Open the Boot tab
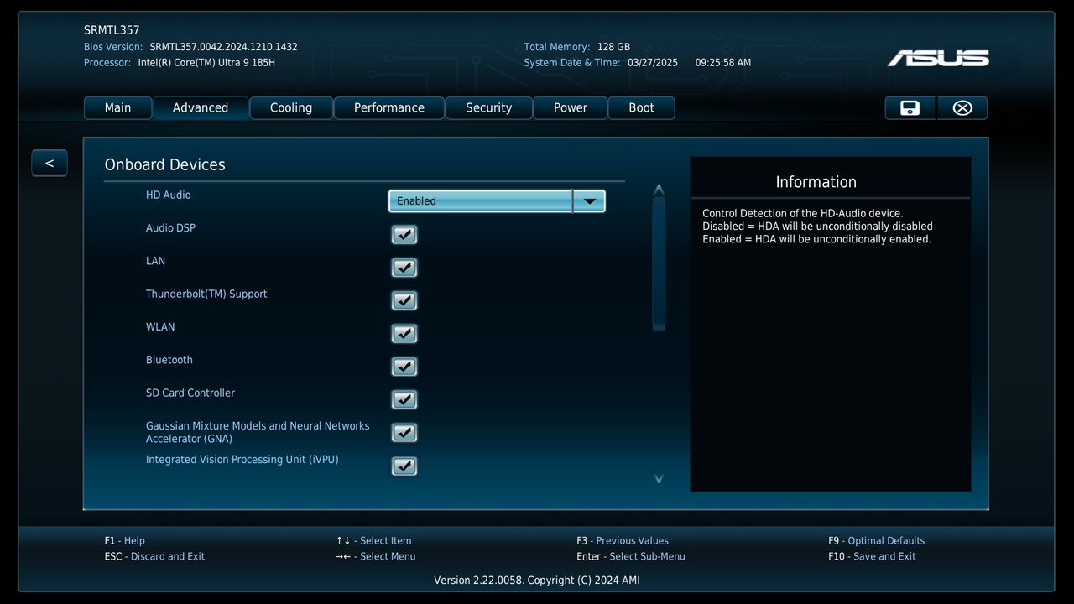Screen dimensions: 1074x604 [641, 108]
